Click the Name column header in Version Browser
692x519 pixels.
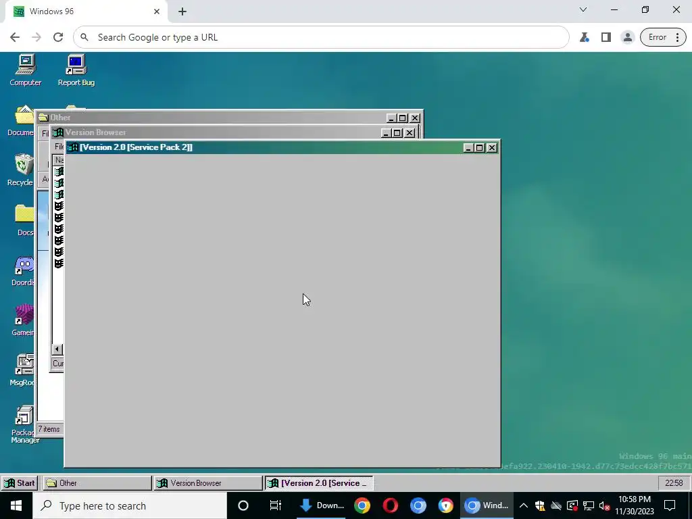59,159
